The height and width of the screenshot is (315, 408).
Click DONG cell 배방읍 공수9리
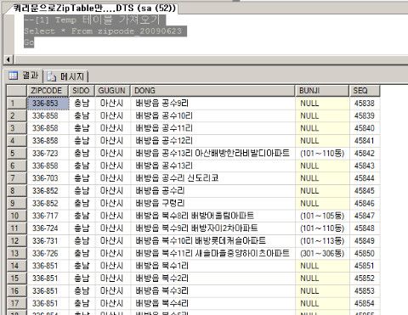(212, 104)
